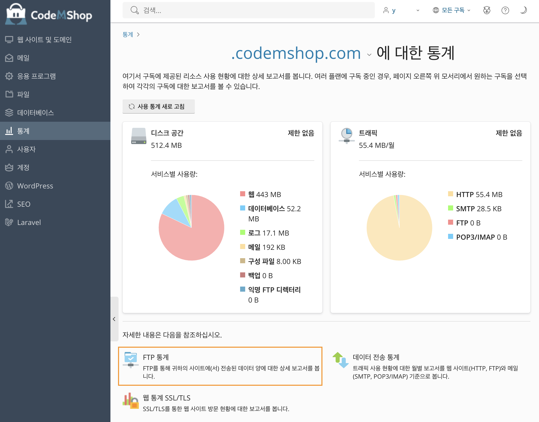Click the CodeMShop logo
Screen dimensions: 539x422
click(x=49, y=14)
